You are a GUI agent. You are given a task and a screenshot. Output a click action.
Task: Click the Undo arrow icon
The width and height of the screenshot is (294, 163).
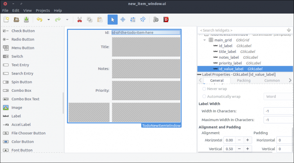pyautogui.click(x=39, y=19)
